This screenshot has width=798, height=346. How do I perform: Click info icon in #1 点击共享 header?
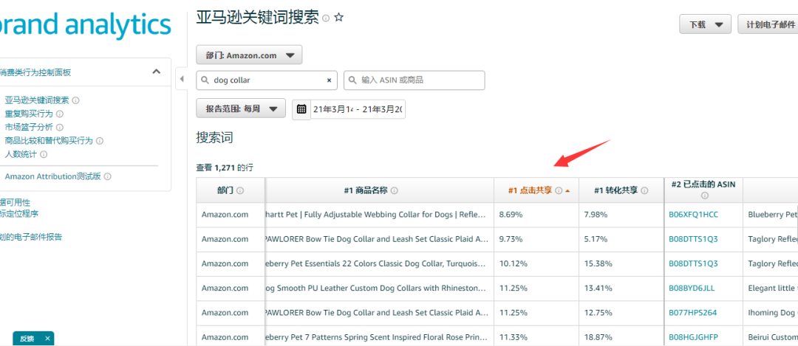(559, 190)
